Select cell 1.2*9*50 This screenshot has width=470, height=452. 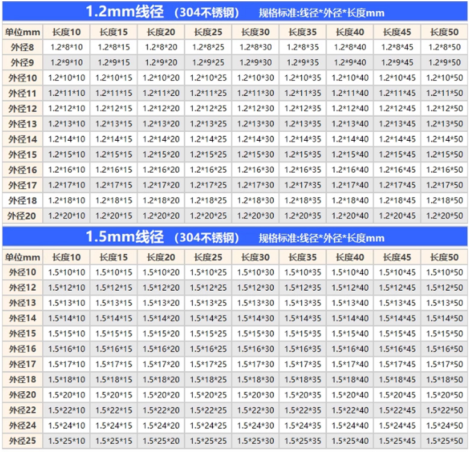(444, 63)
